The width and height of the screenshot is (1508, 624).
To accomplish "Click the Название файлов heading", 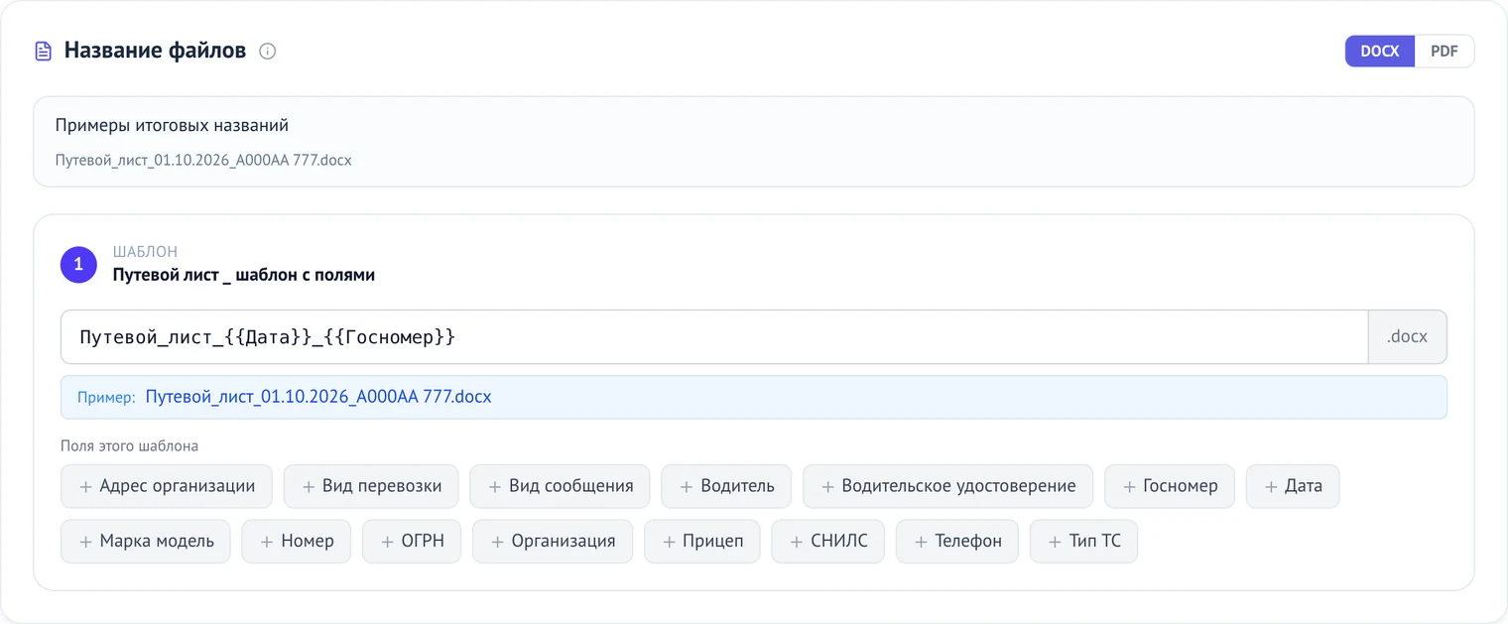I will click(x=155, y=52).
